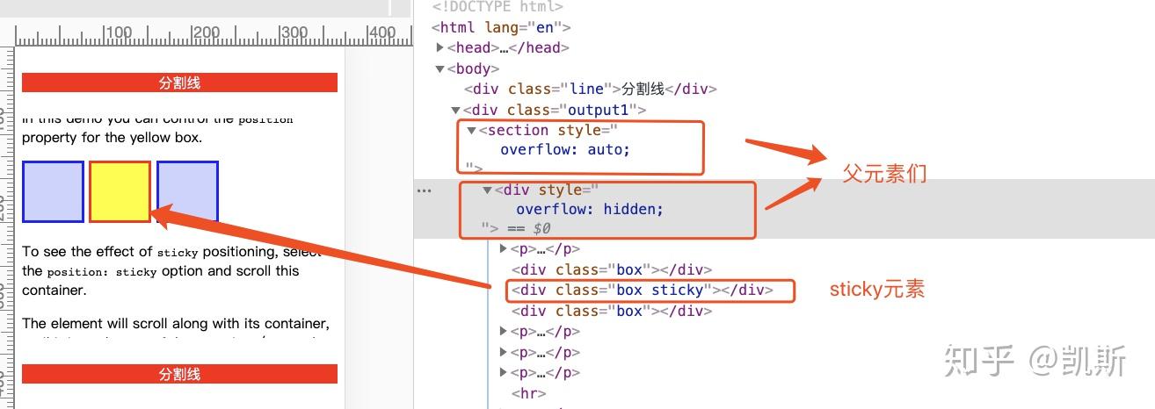Click the yellow sticky box in preview
This screenshot has height=409, width=1155.
(120, 191)
